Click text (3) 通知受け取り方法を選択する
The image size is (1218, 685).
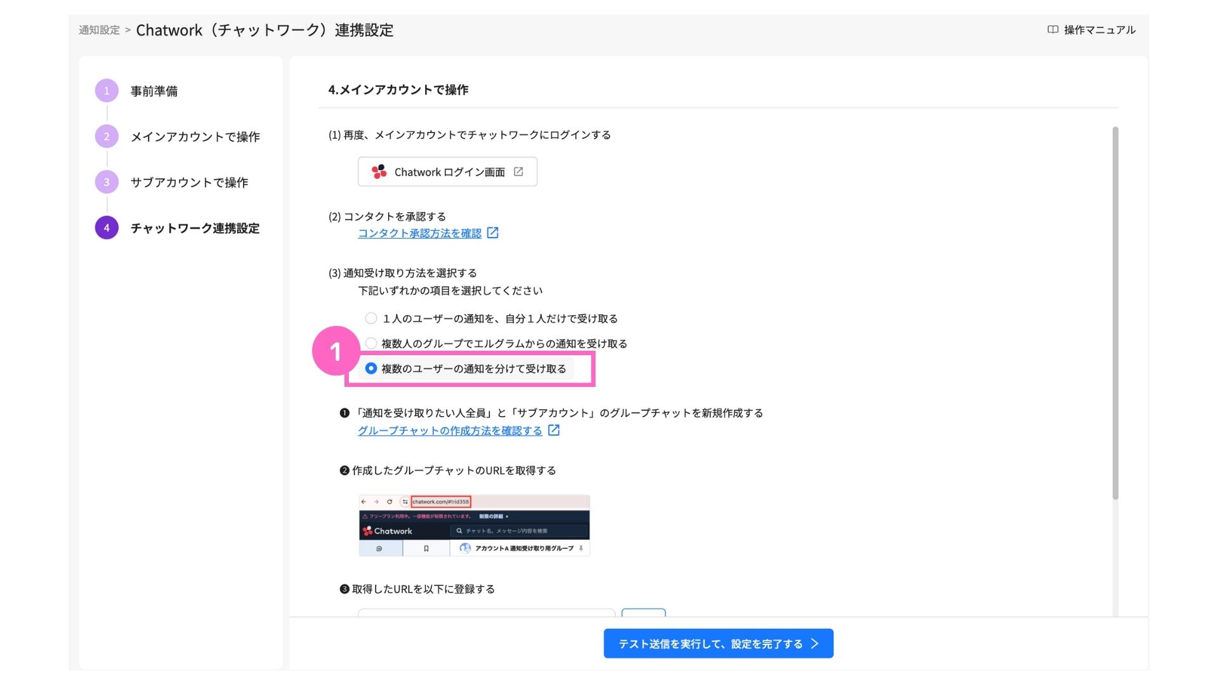(403, 273)
